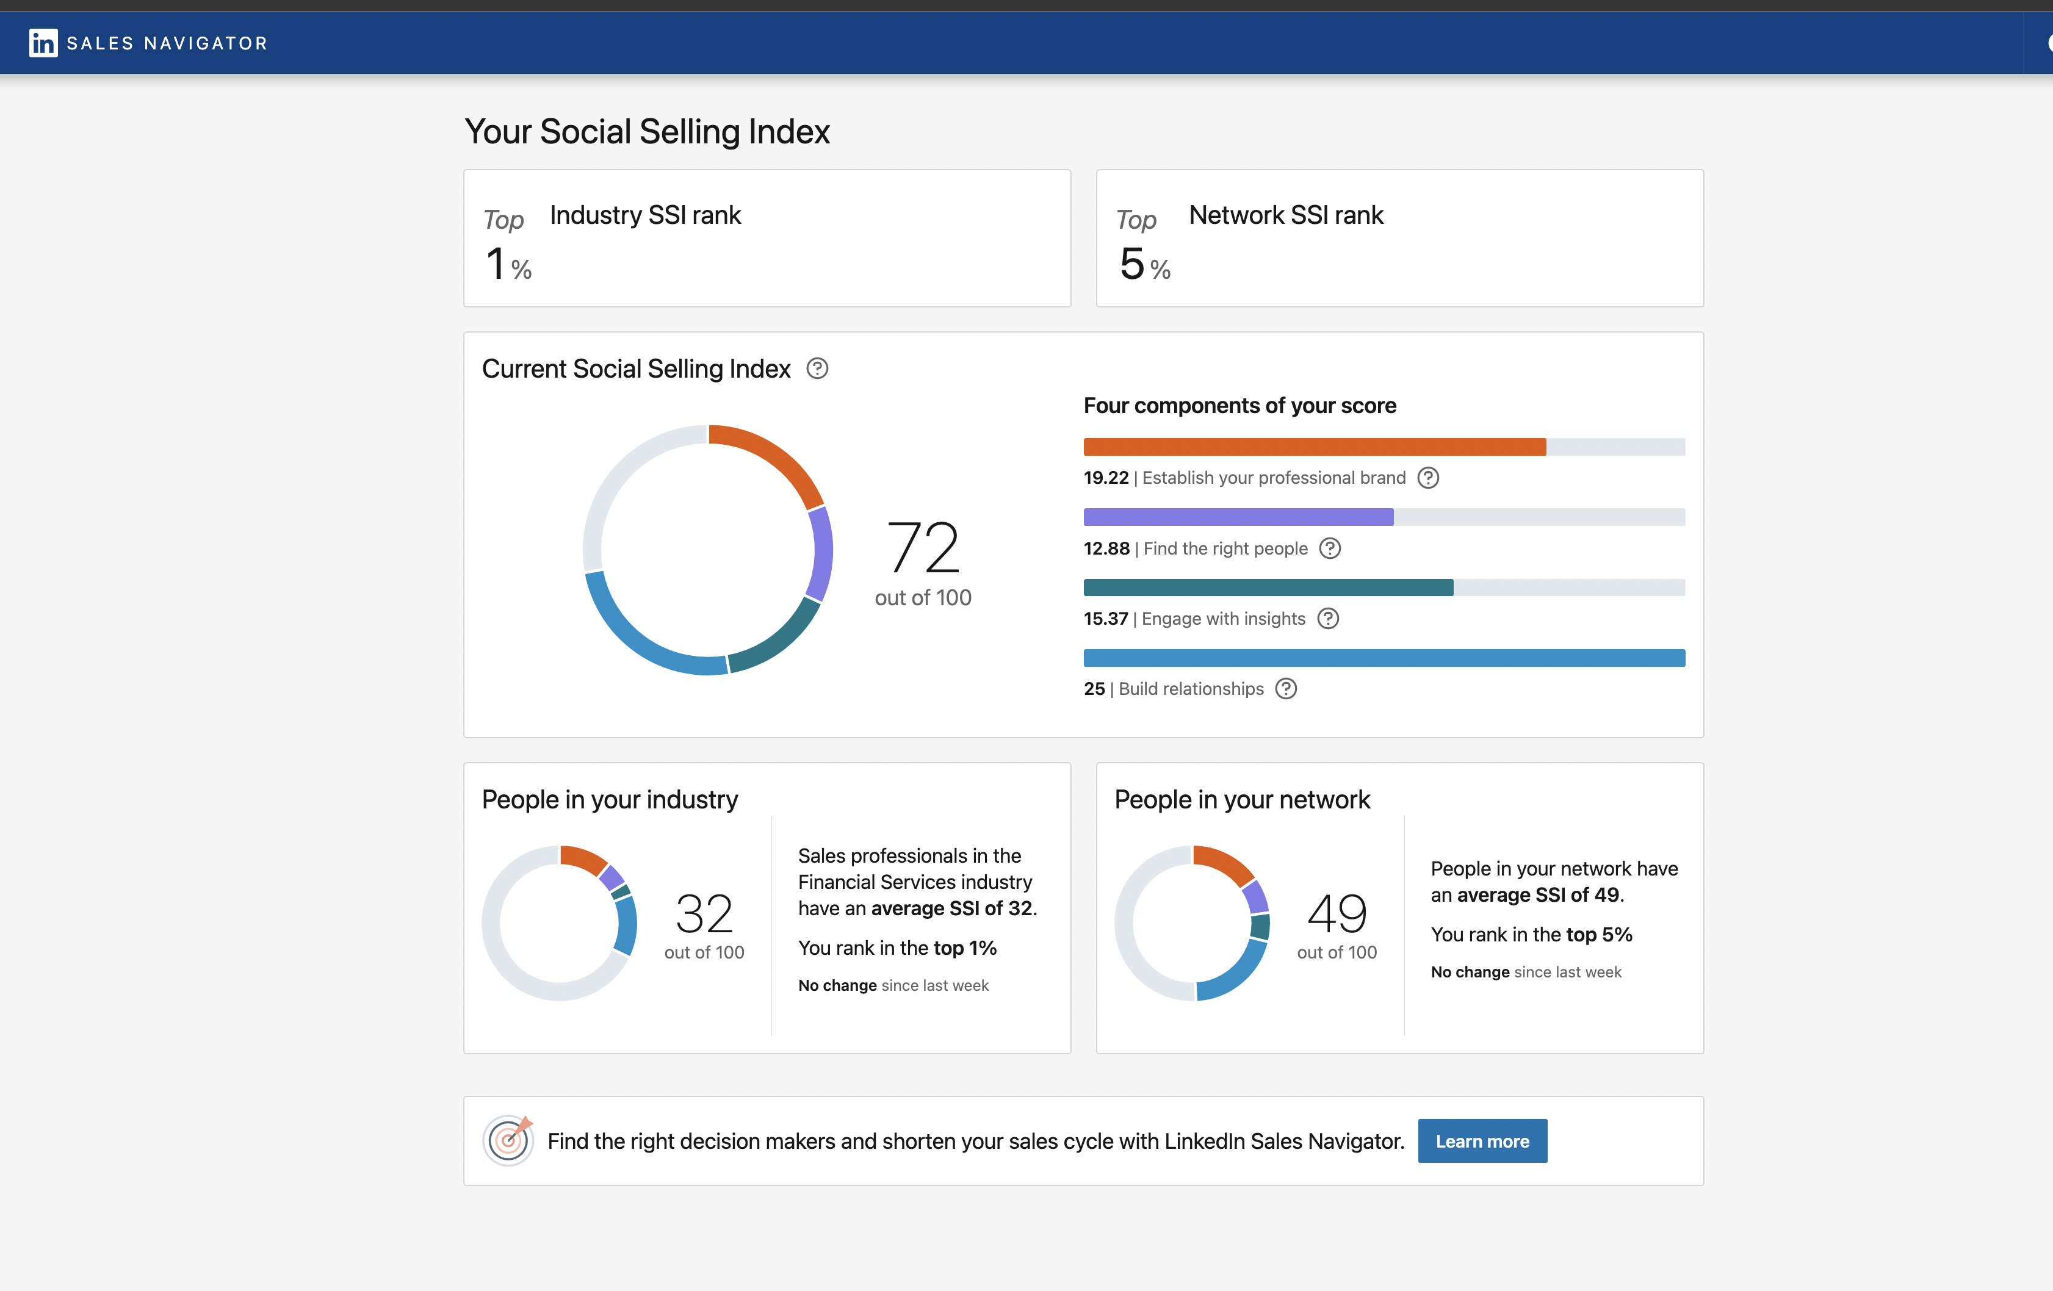Click the Your Social Selling Index page title

(647, 132)
